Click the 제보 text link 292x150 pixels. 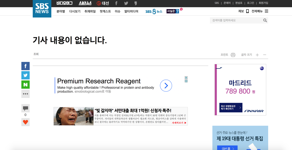pyautogui.click(x=241, y=11)
